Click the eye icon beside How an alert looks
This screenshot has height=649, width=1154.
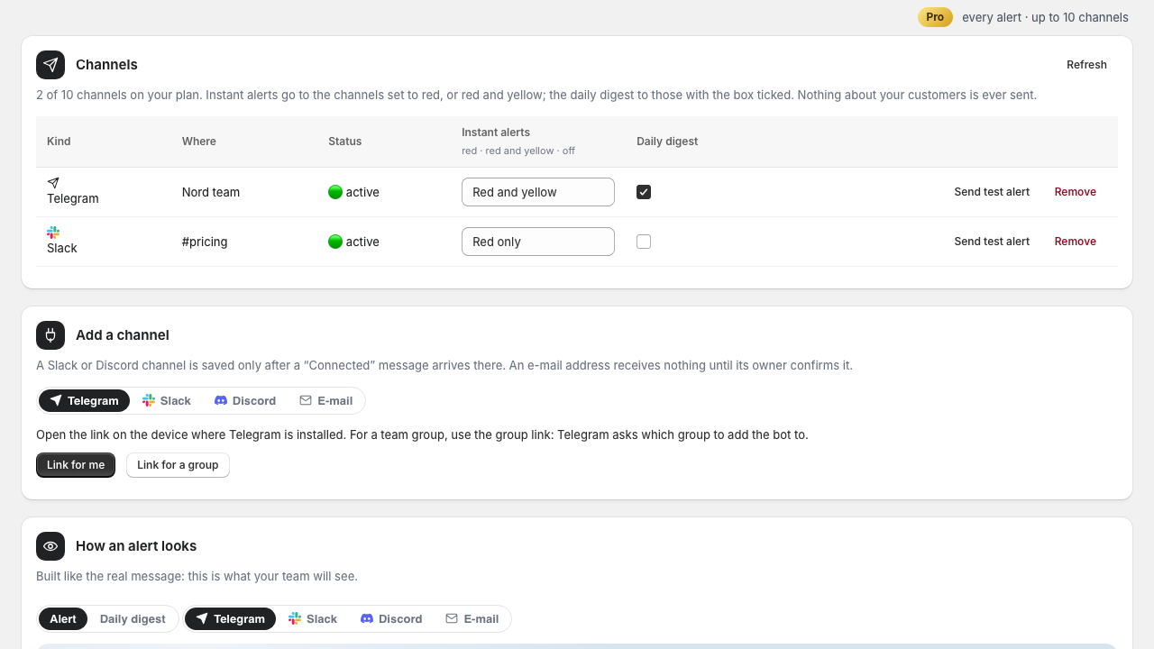50,546
